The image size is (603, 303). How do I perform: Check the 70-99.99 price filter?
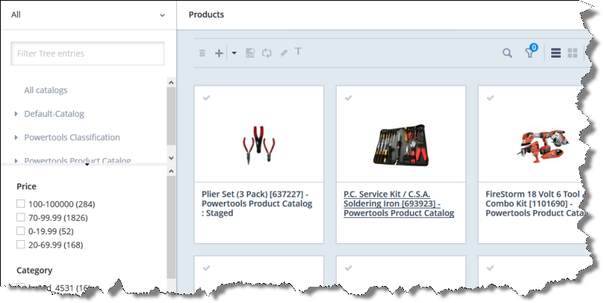(21, 217)
